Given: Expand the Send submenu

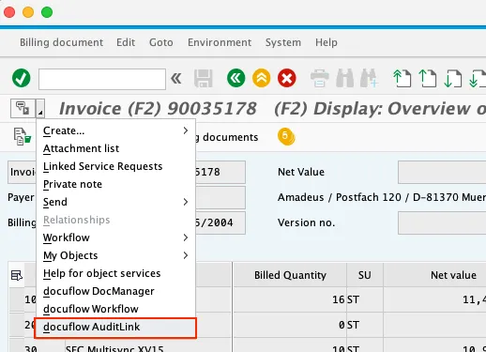Looking at the screenshot, I should [x=116, y=202].
